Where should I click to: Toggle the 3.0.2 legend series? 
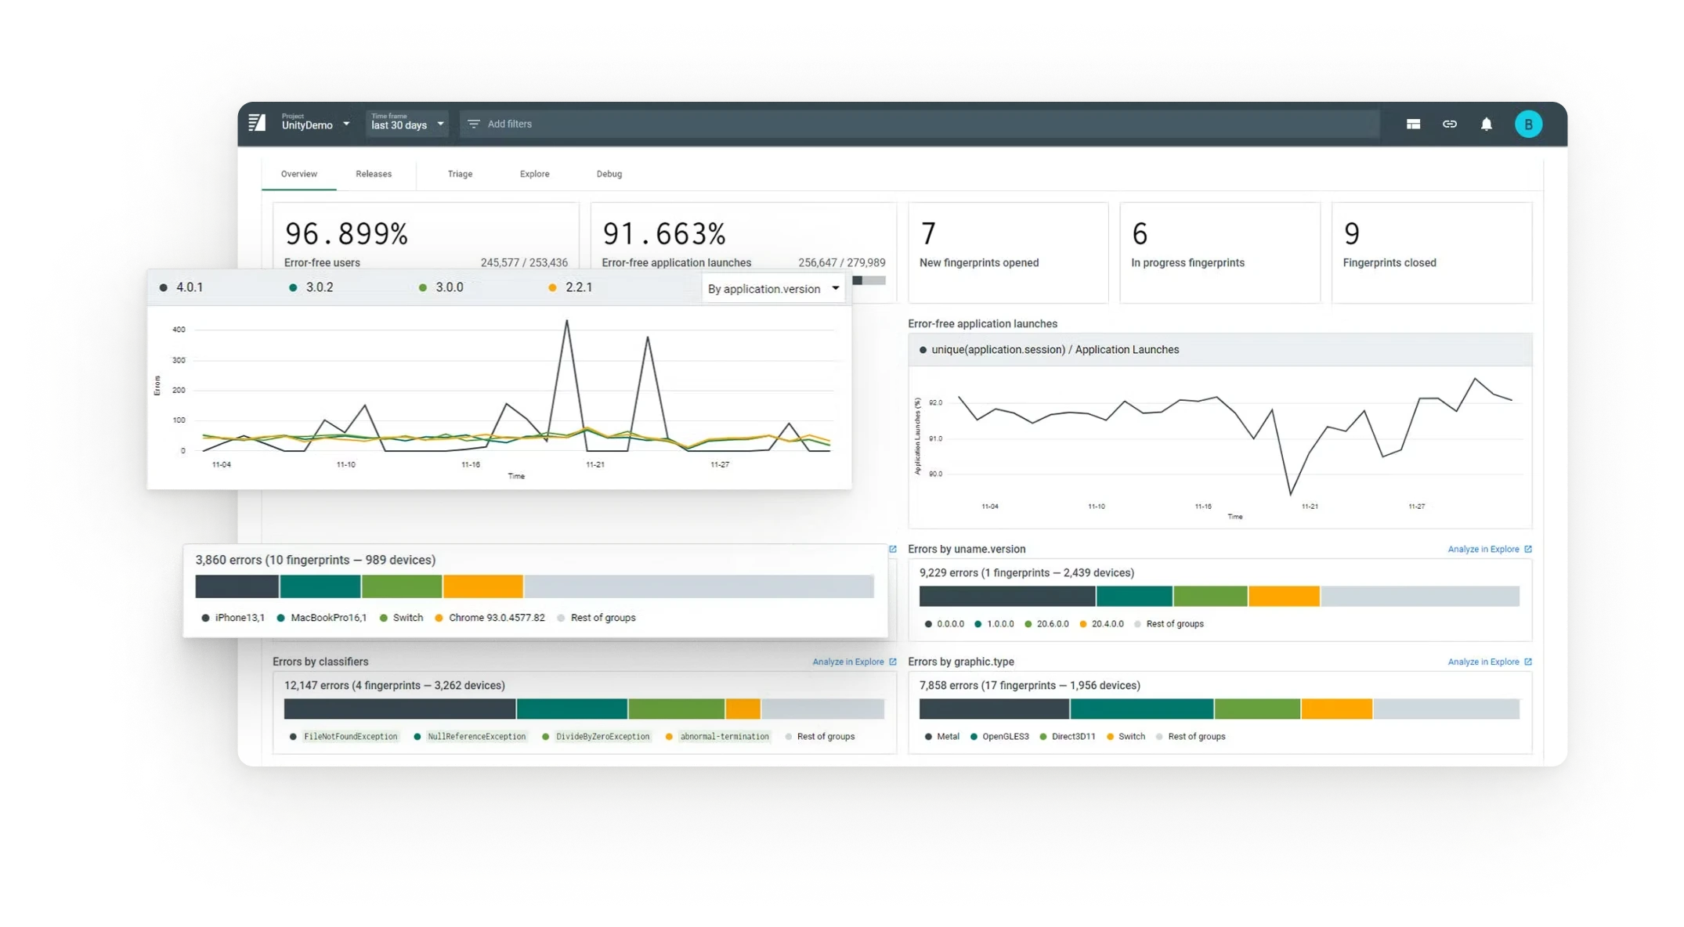(x=311, y=287)
